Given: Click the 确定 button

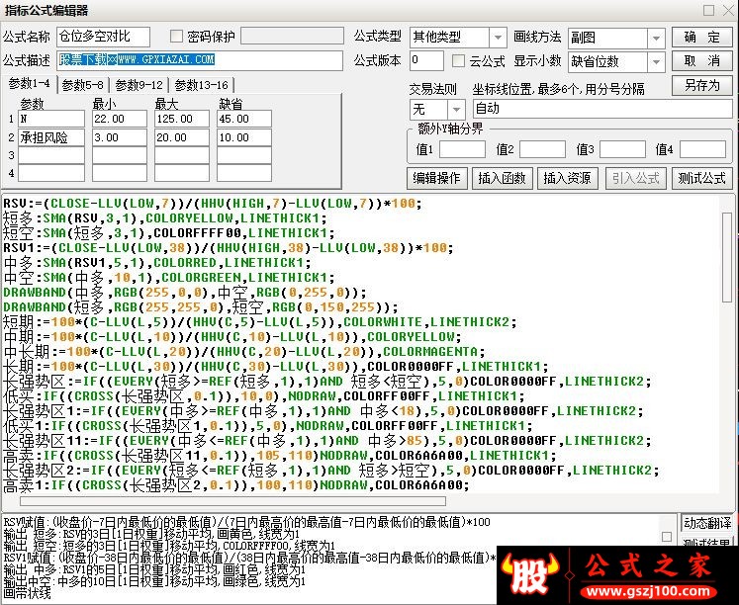Looking at the screenshot, I should pyautogui.click(x=702, y=38).
